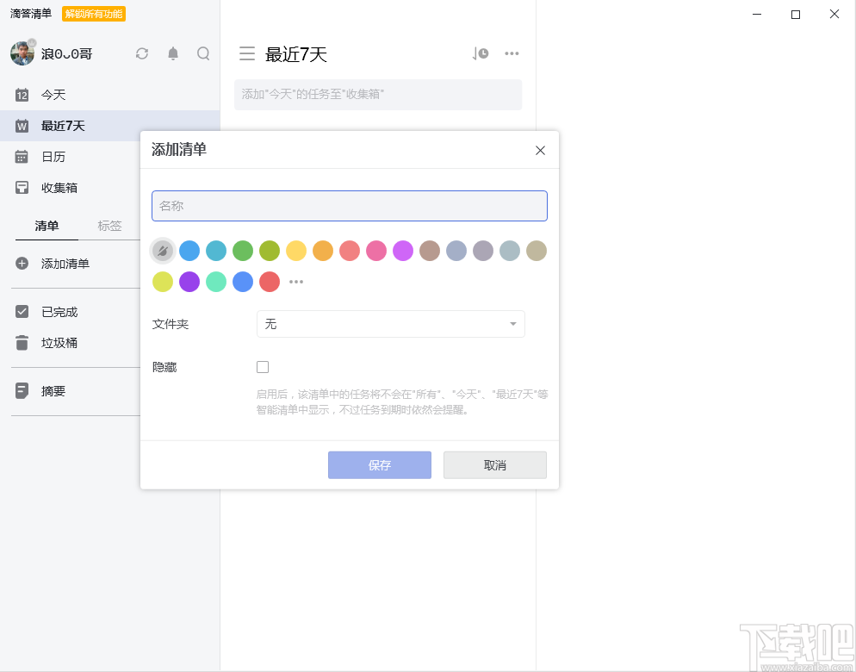Viewport: 856px width, 672px height.
Task: Expand more colors with the ellipsis button
Action: pyautogui.click(x=296, y=282)
